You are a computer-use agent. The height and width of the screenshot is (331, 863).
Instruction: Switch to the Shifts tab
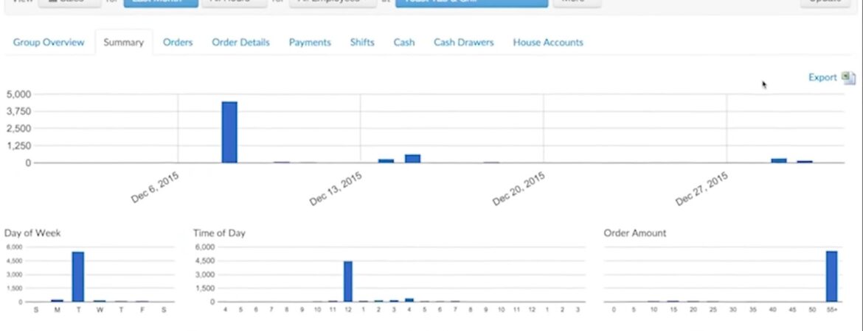click(362, 42)
